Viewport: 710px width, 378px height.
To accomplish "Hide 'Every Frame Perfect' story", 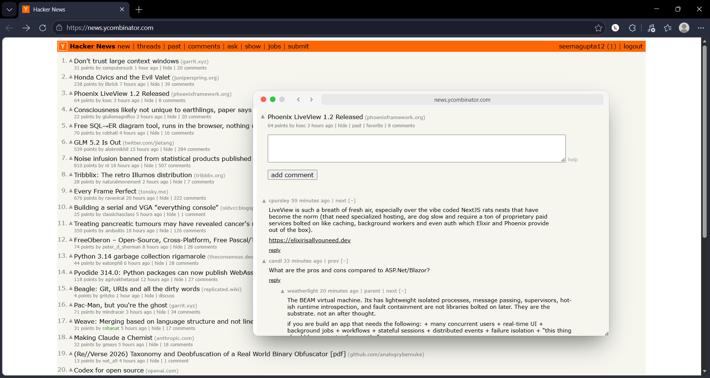I will pos(164,198).
